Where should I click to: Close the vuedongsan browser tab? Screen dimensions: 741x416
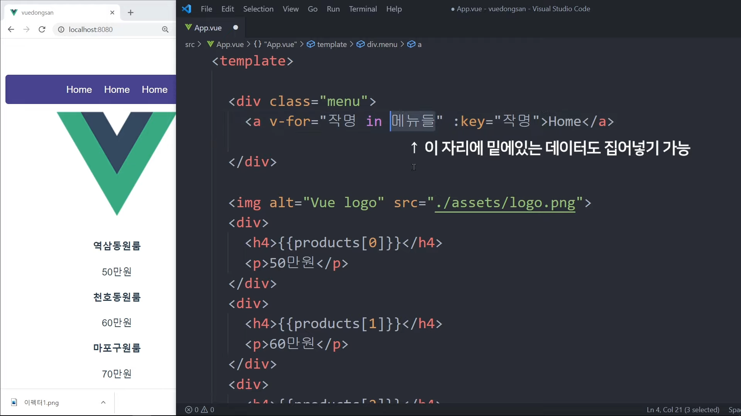112,13
